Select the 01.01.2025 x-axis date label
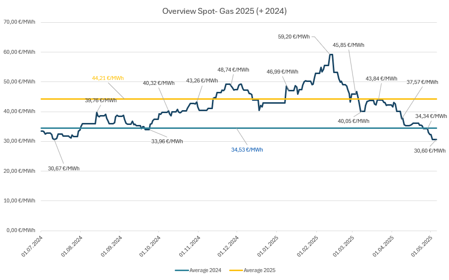The height and width of the screenshot is (280, 449). click(268, 246)
